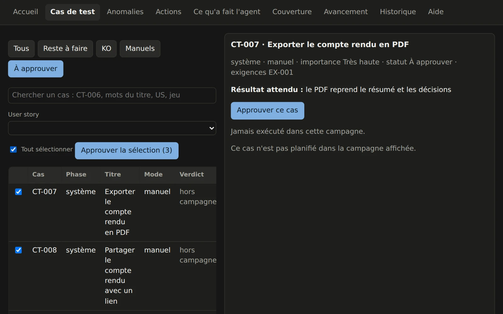Uncheck the Tout sélectionner checkbox
Screen dimensions: 503x314
(x=13, y=149)
